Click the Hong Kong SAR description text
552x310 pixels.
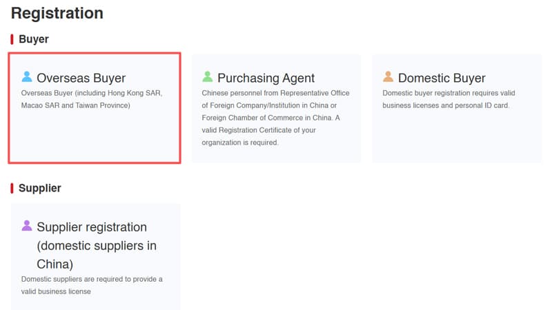(92, 93)
